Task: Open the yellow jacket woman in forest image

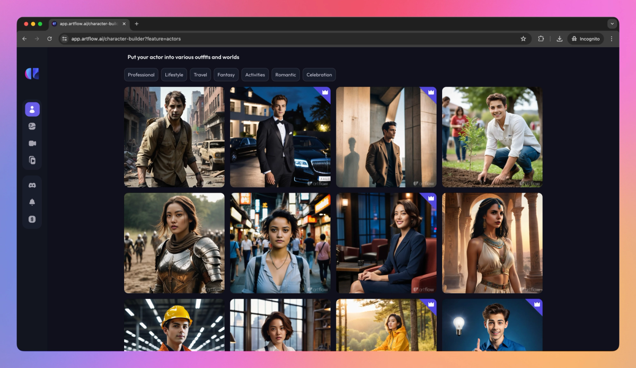Action: 386,325
